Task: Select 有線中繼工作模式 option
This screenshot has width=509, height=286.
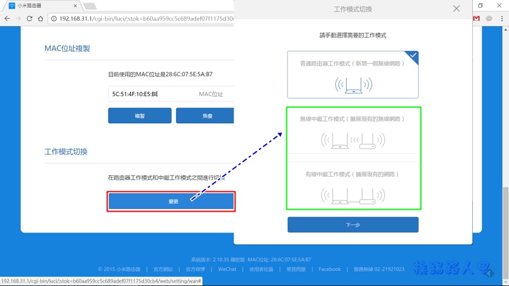Action: pyautogui.click(x=353, y=186)
